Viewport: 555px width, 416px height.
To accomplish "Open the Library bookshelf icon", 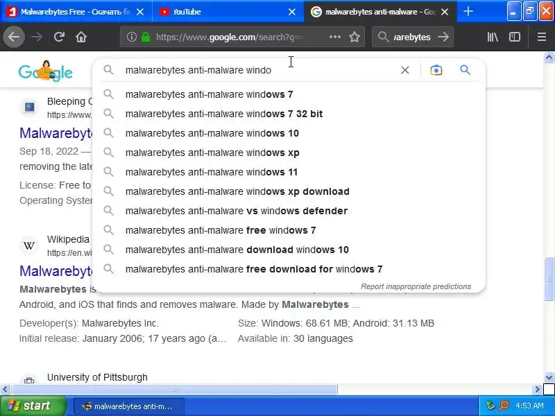I will 493,37.
